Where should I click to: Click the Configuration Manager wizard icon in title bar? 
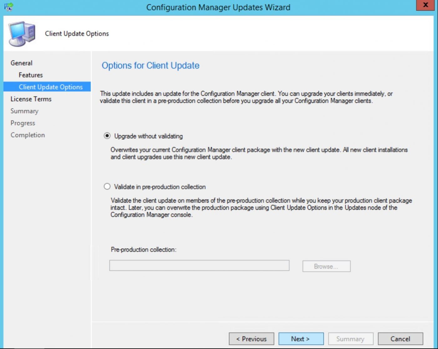(x=8, y=7)
